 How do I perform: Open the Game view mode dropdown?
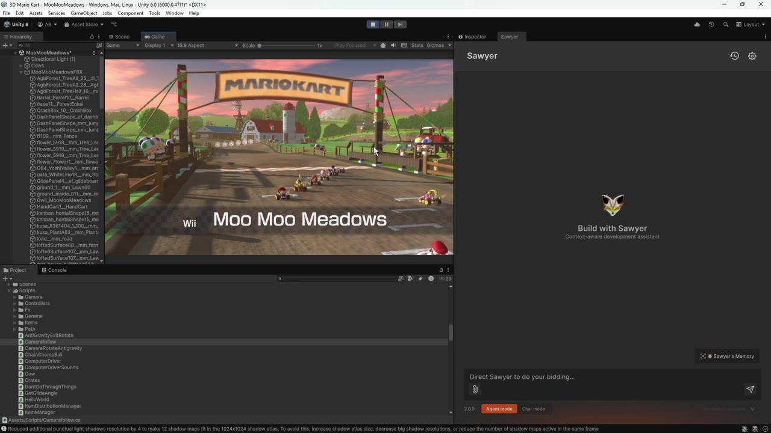tap(123, 46)
